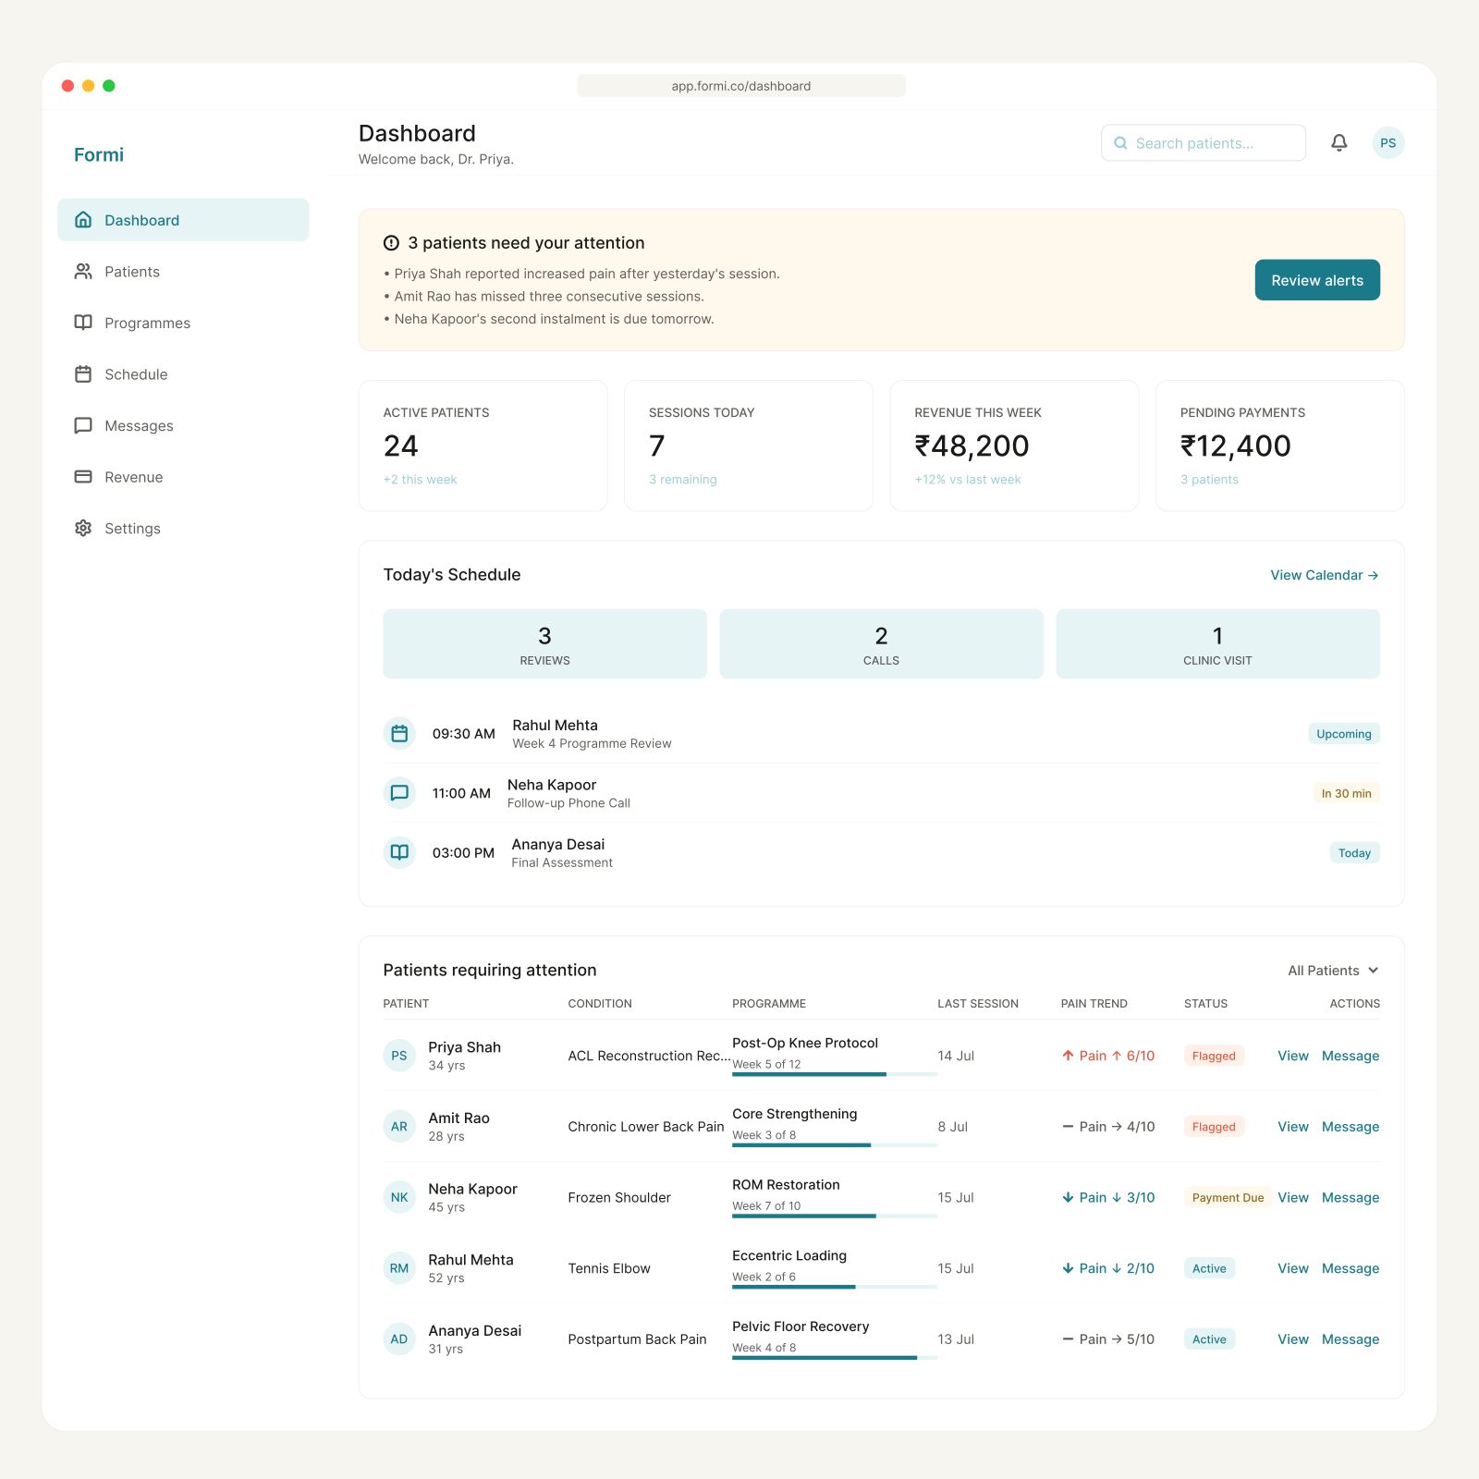1479x1479 pixels.
Task: Click calendar icon beside Rahul Mehta 09:30 AM
Action: coord(399,733)
